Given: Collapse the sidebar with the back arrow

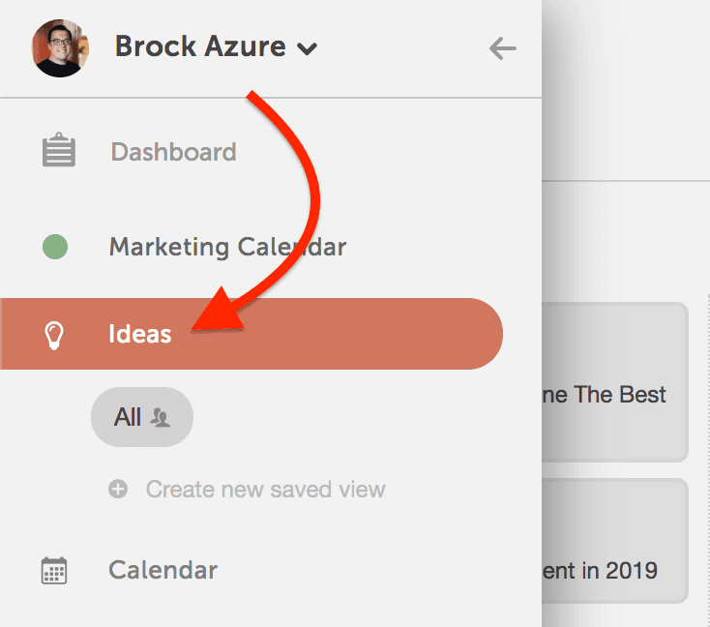Looking at the screenshot, I should pos(503,48).
